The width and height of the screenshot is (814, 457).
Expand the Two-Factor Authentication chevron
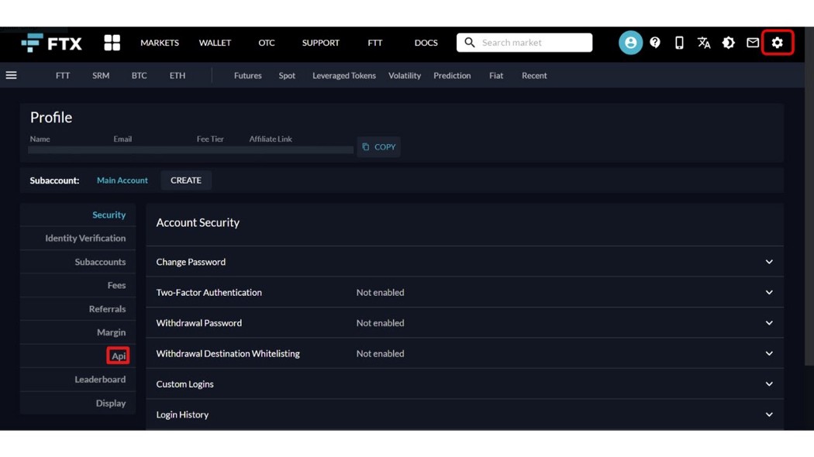(769, 293)
